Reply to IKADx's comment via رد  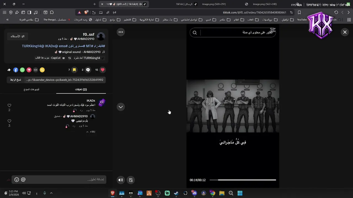82,110
